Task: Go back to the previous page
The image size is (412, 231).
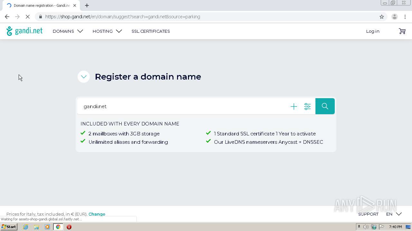Action: [7, 17]
